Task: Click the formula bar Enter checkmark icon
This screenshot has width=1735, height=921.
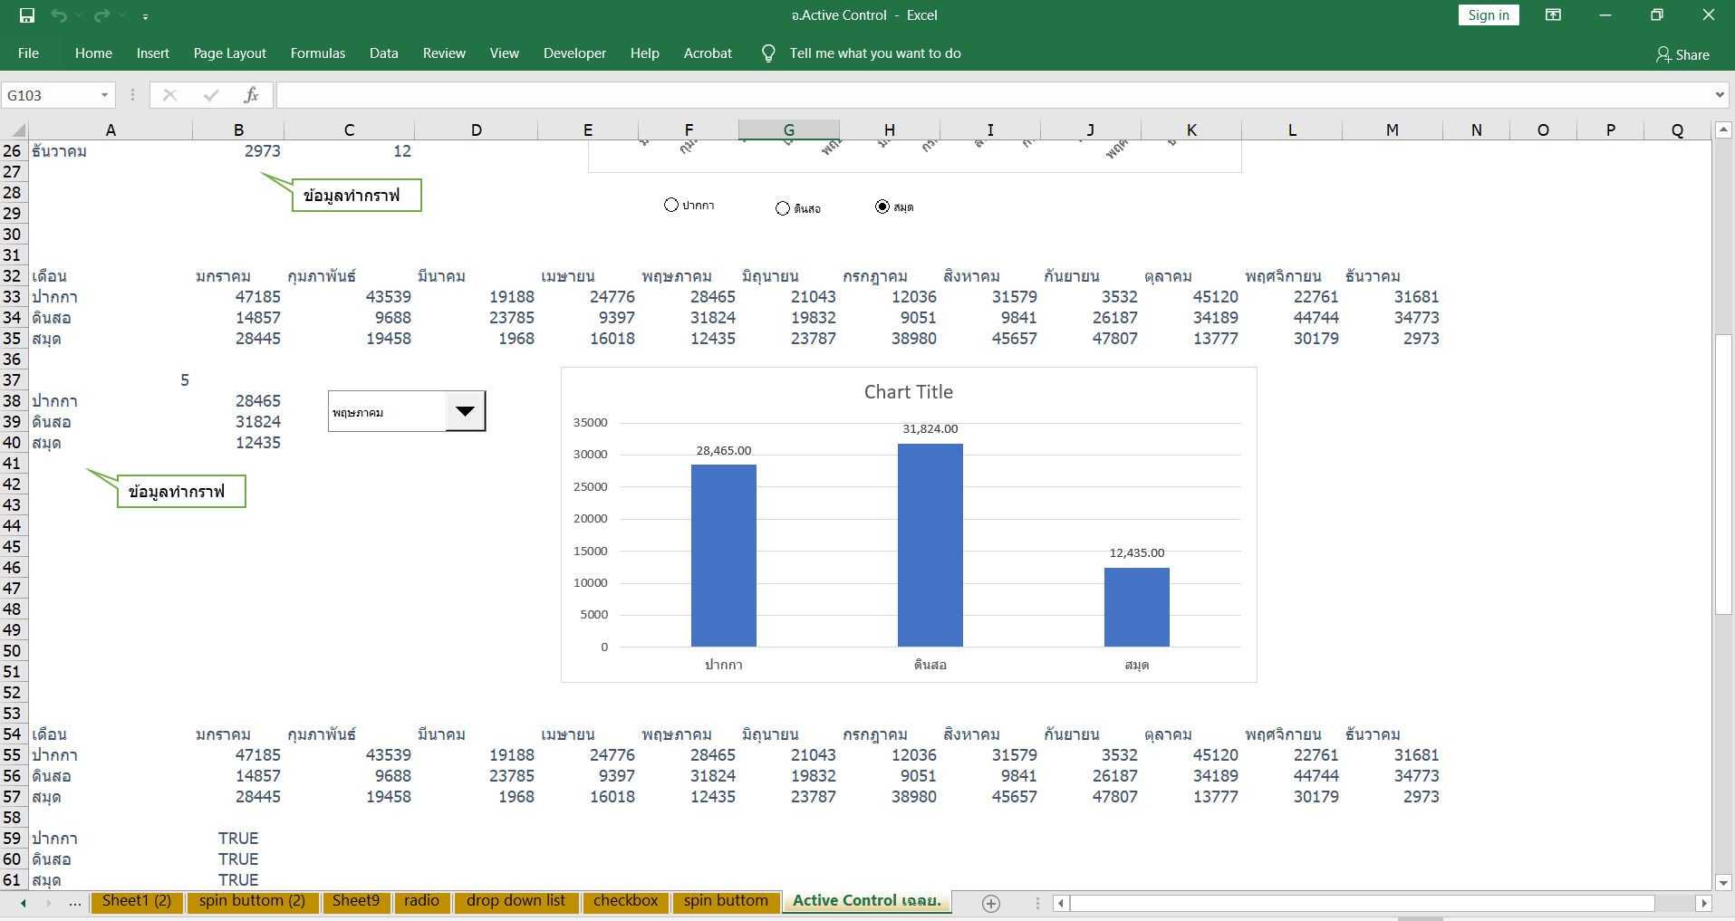Action: point(211,95)
